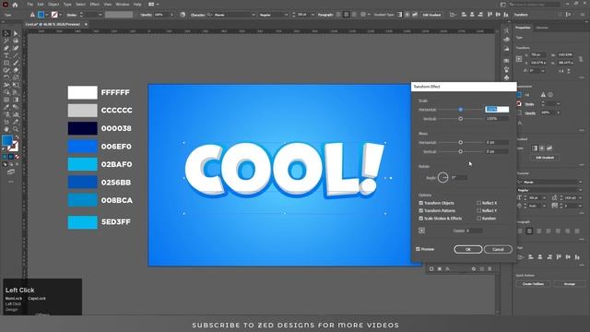Image resolution: width=590 pixels, height=332 pixels.
Task: Activate the Zoom tool magnifier
Action: click(16, 129)
